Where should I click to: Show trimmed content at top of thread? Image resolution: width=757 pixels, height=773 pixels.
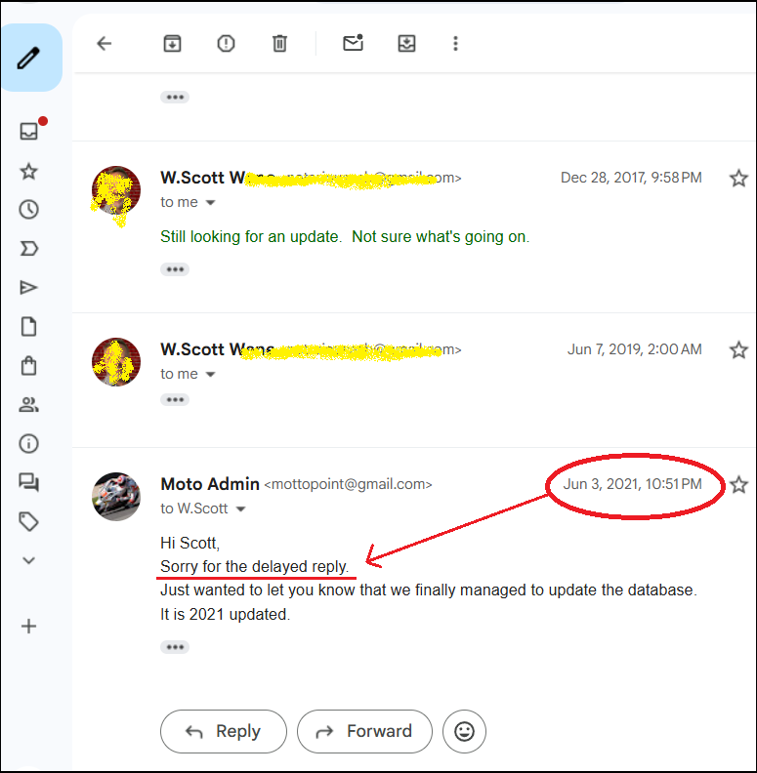click(x=175, y=98)
